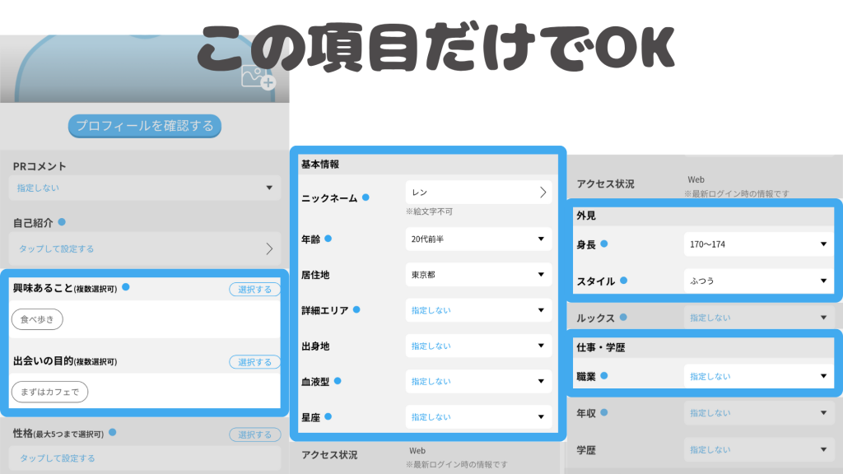
Task: Click the blue dot beside 星座
Action: (x=329, y=416)
